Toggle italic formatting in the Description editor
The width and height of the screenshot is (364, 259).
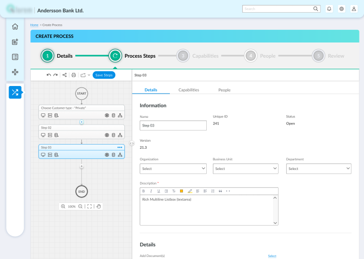(x=151, y=191)
